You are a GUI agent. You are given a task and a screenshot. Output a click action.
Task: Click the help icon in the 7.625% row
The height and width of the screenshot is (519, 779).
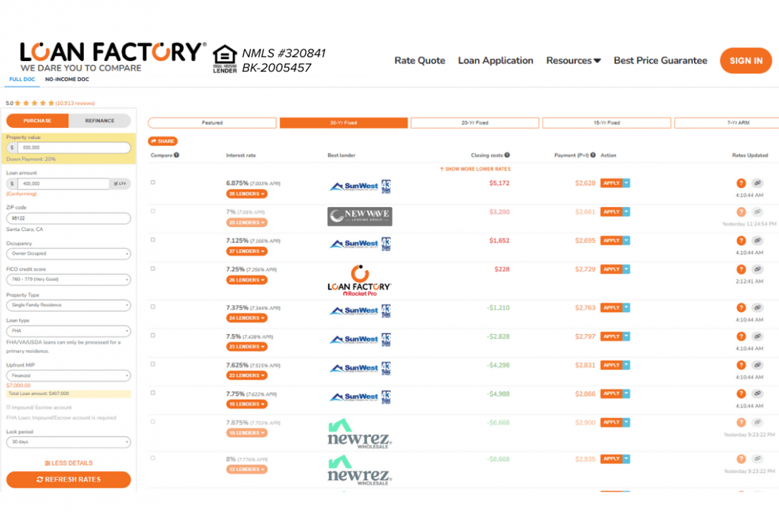click(x=741, y=365)
